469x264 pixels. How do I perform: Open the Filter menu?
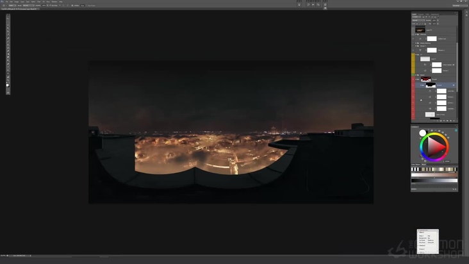(38, 1)
